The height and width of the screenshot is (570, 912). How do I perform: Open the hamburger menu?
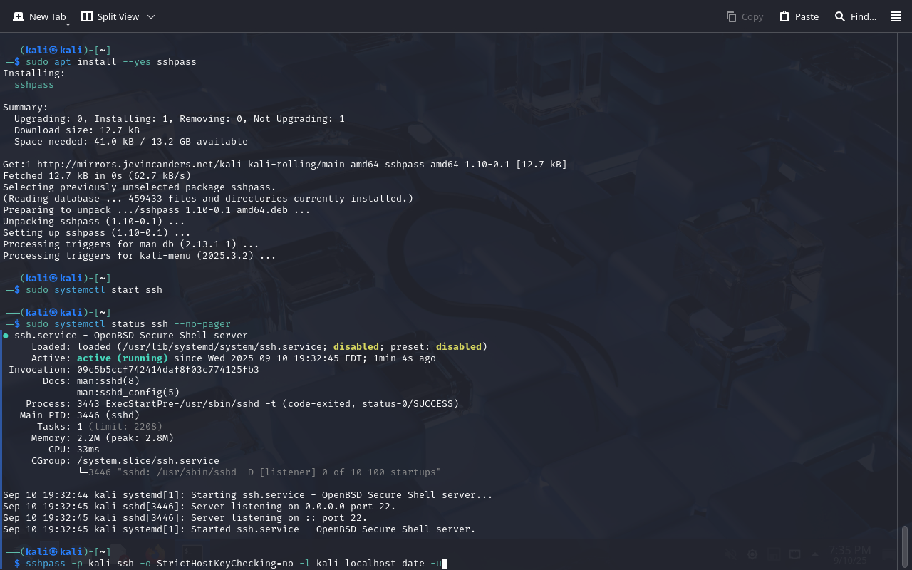896,16
